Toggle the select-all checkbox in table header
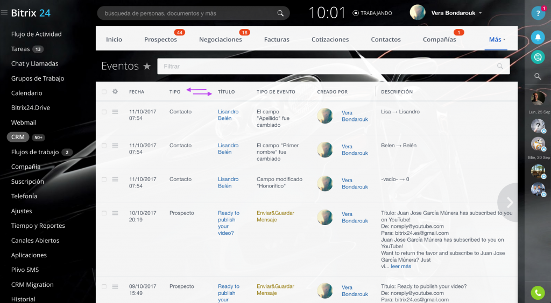The image size is (551, 303). point(104,92)
